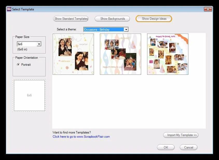The image size is (219, 160).
Task: Click the Select Template title bar icon
Action: tap(9, 9)
